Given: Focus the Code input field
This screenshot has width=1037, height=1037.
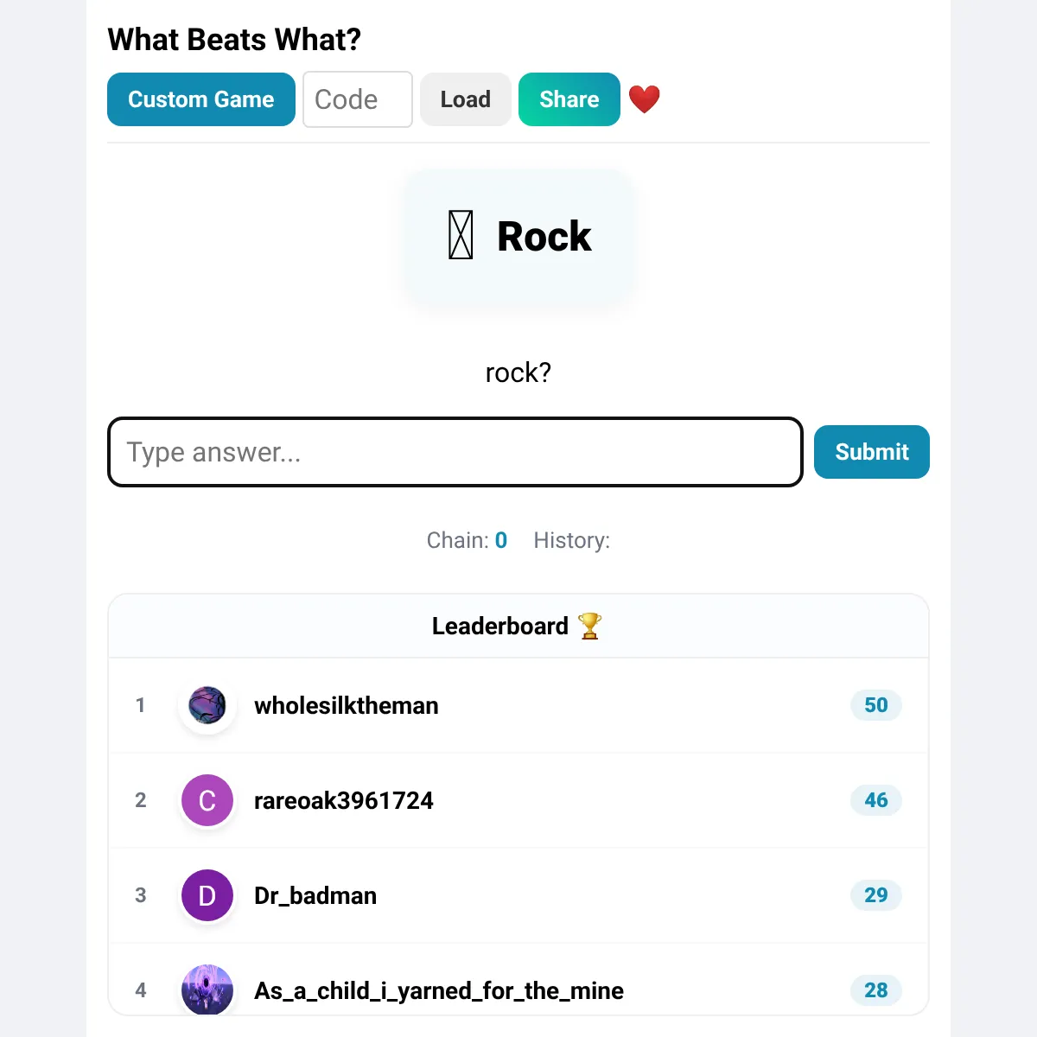Looking at the screenshot, I should [x=357, y=99].
